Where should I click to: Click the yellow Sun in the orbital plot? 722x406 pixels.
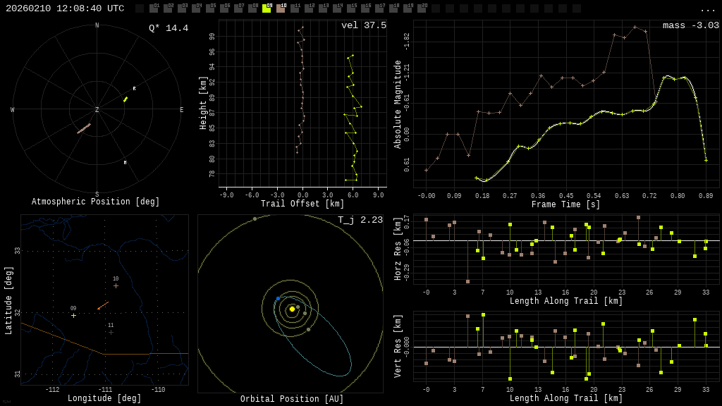pyautogui.click(x=292, y=309)
